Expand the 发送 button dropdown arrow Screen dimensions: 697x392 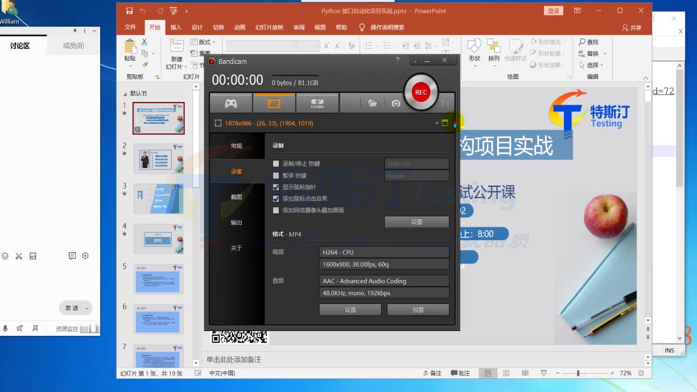(x=87, y=308)
